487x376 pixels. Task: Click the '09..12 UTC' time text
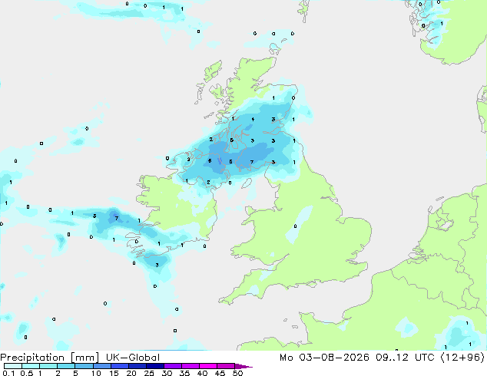[405, 358]
